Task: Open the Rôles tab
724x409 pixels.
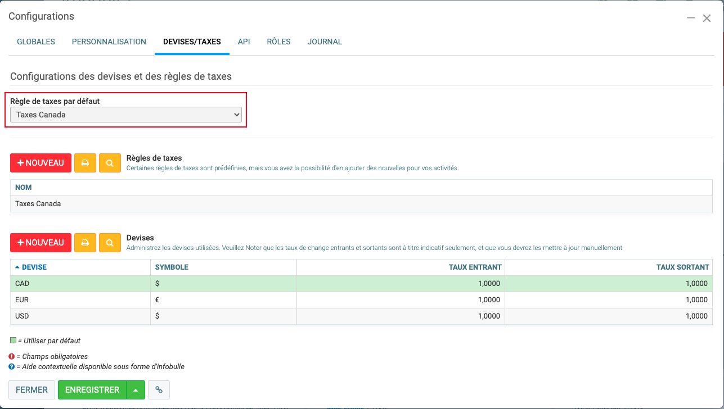Action: [278, 42]
